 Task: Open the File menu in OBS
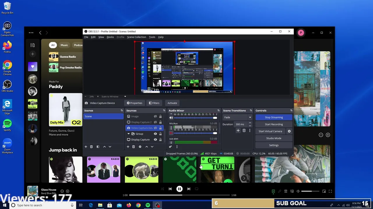pos(86,37)
